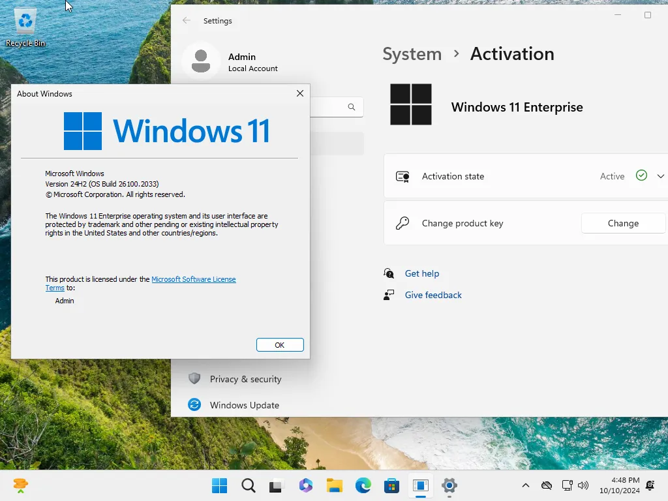Open the notification bell in system tray

650,485
